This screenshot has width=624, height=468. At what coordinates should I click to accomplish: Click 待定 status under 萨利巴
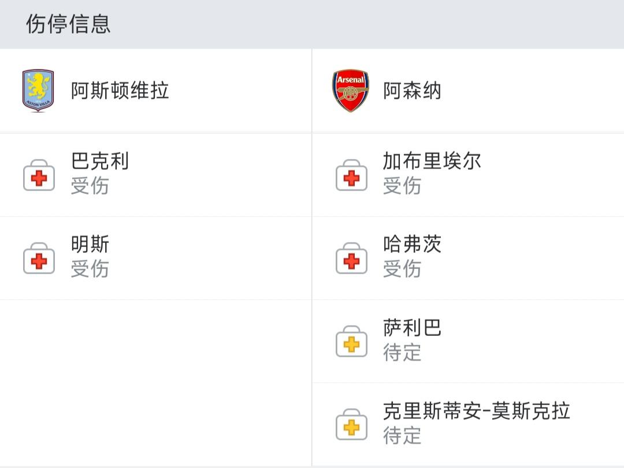click(x=402, y=353)
